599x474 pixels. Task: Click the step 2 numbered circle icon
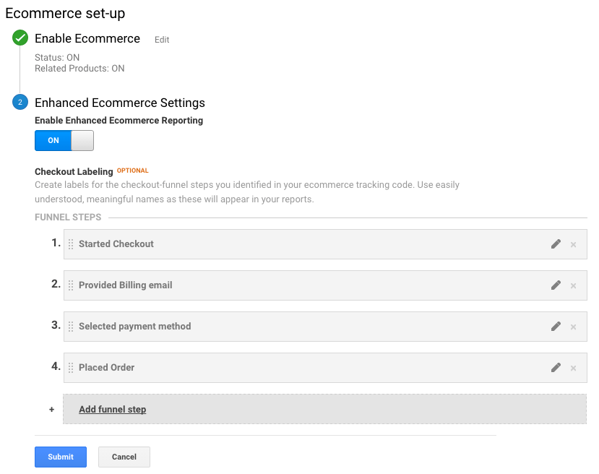(x=20, y=103)
